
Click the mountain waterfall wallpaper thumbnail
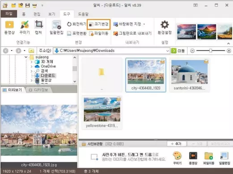click(207, 32)
